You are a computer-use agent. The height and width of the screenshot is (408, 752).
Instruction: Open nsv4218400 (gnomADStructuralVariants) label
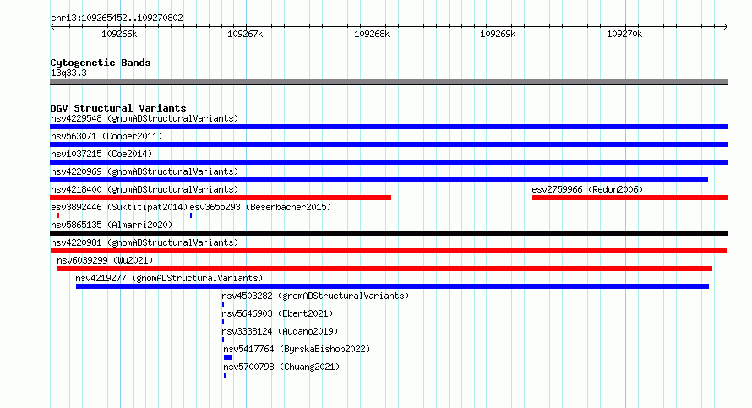(x=144, y=189)
